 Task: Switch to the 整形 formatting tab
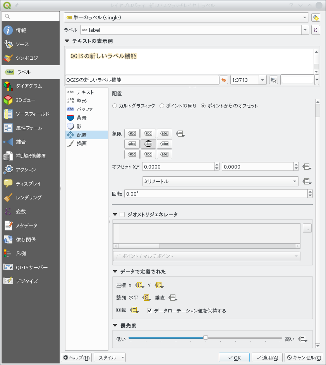pyautogui.click(x=87, y=101)
